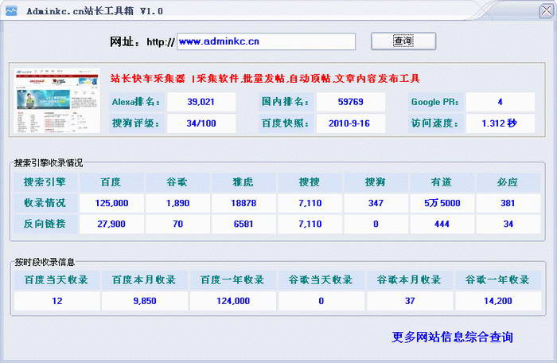Click the 搜狗评级 label

[136, 123]
